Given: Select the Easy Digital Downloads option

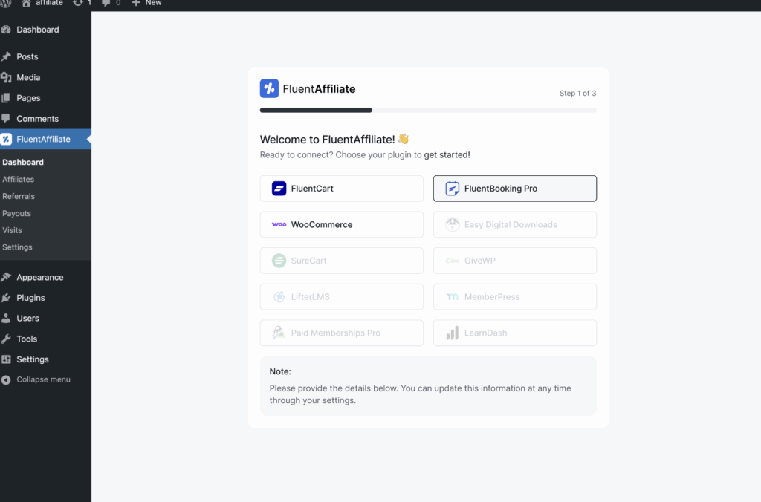Looking at the screenshot, I should (515, 224).
